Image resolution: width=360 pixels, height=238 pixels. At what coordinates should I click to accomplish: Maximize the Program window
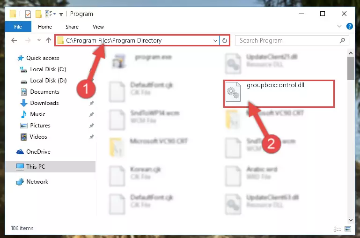pyautogui.click(x=323, y=14)
